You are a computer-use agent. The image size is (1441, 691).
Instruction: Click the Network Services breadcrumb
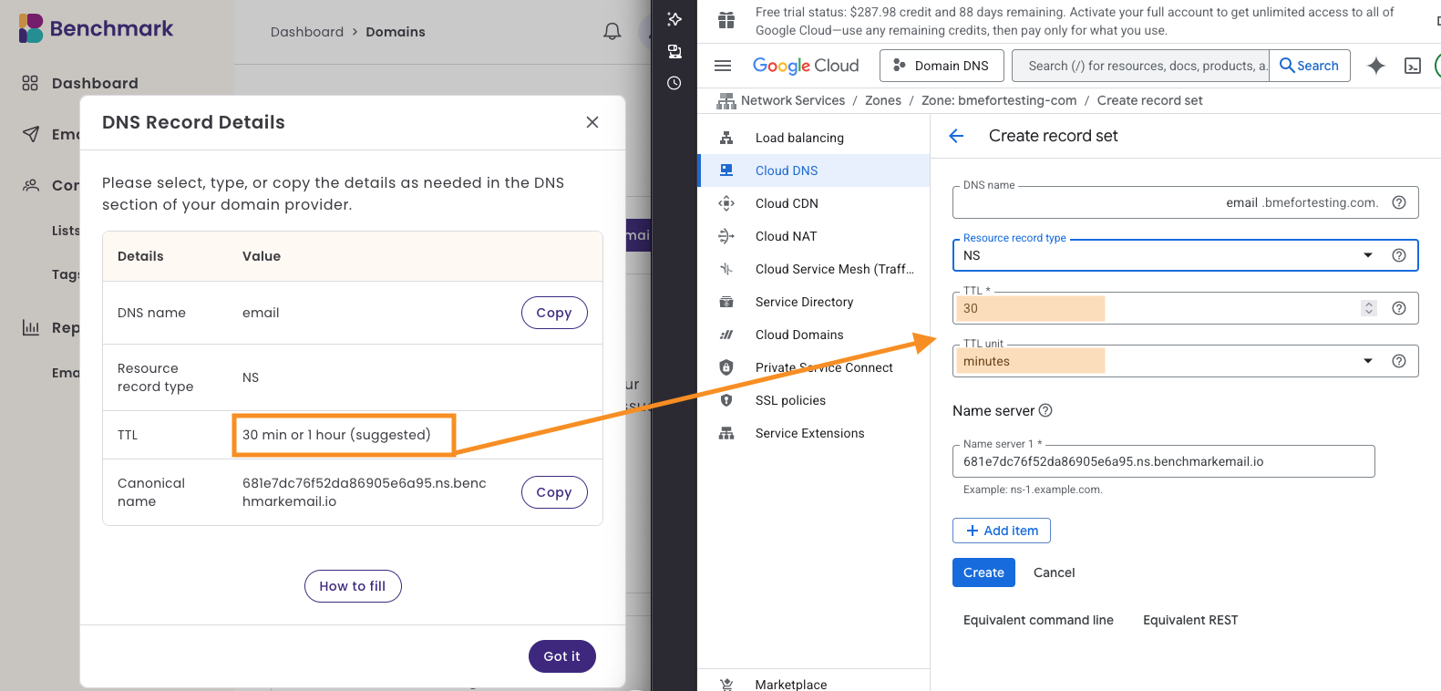point(793,100)
